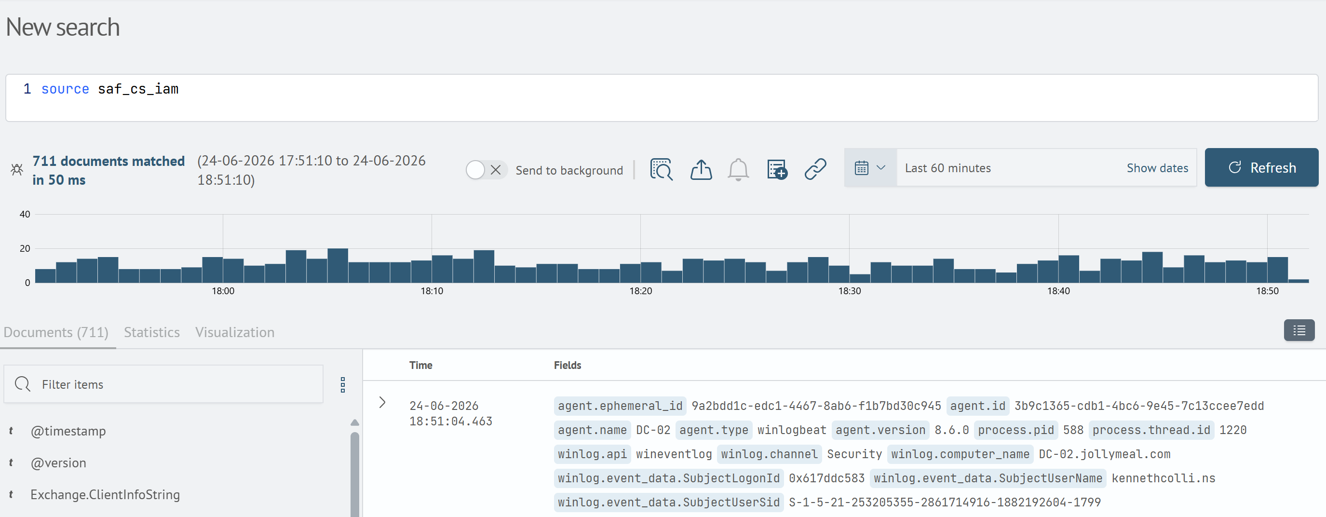
Task: Copy link with the chain icon
Action: [x=815, y=169]
